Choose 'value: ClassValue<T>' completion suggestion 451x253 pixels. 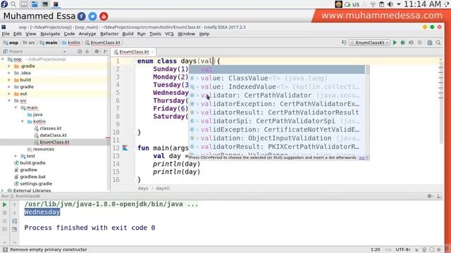(x=277, y=78)
